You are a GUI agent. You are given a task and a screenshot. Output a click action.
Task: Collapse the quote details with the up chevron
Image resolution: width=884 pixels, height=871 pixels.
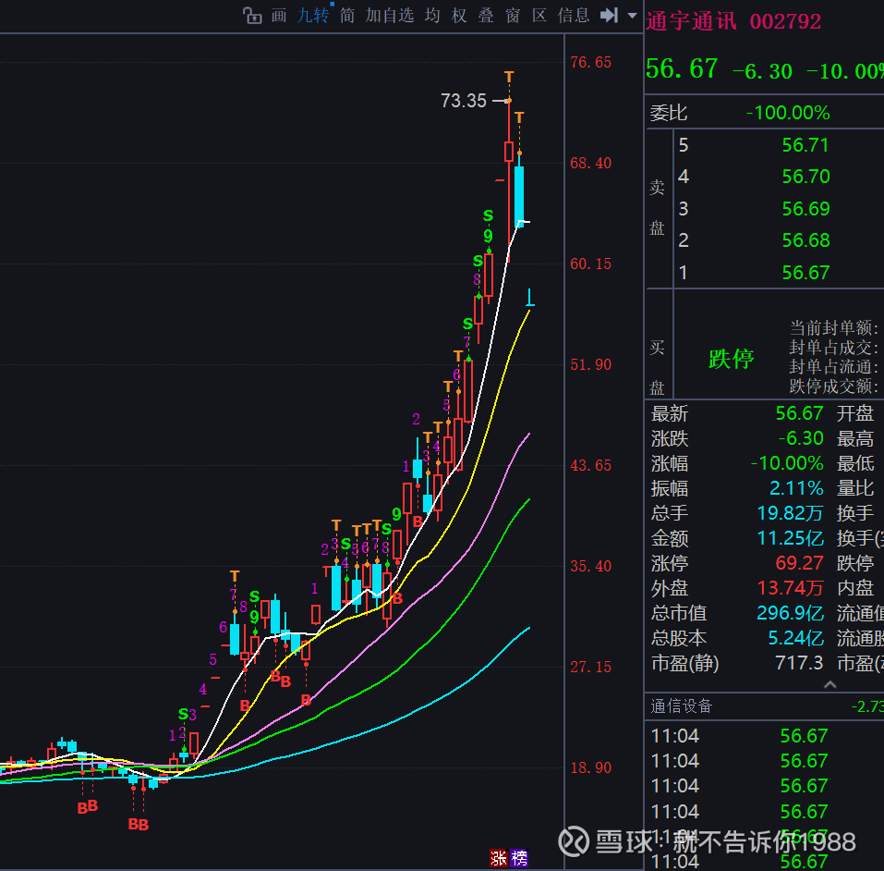coord(830,685)
